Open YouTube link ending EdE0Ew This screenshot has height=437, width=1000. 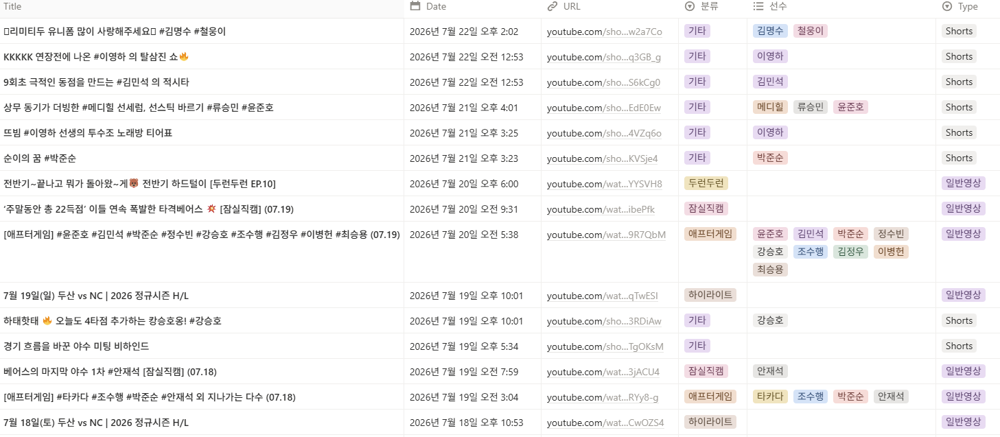pyautogui.click(x=604, y=108)
